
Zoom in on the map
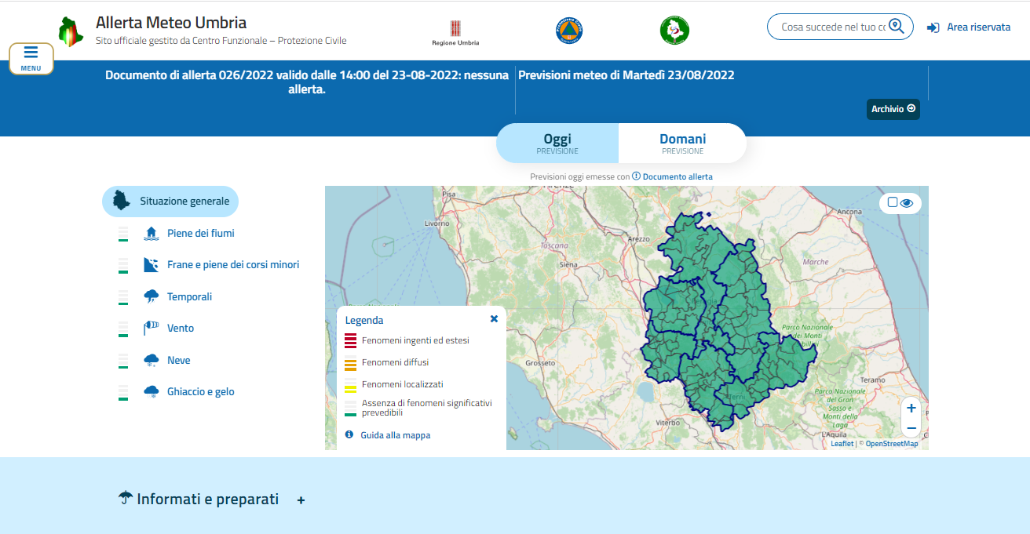911,408
